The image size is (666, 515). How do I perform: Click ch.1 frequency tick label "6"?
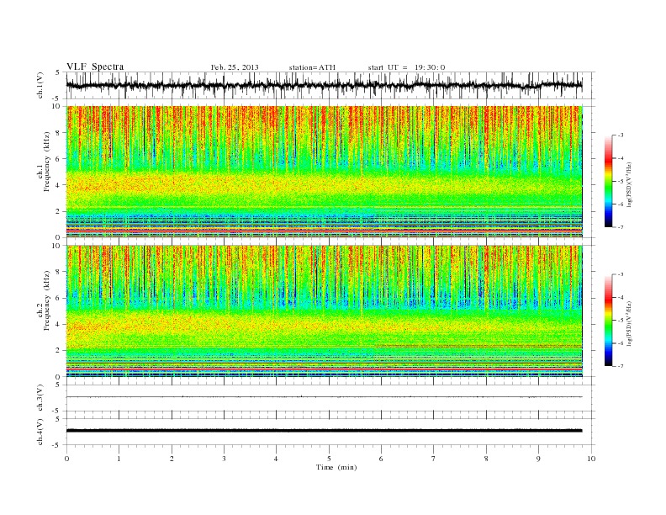point(59,159)
